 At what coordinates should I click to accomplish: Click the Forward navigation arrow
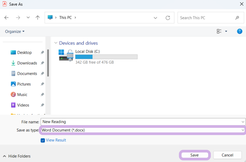[17, 18]
